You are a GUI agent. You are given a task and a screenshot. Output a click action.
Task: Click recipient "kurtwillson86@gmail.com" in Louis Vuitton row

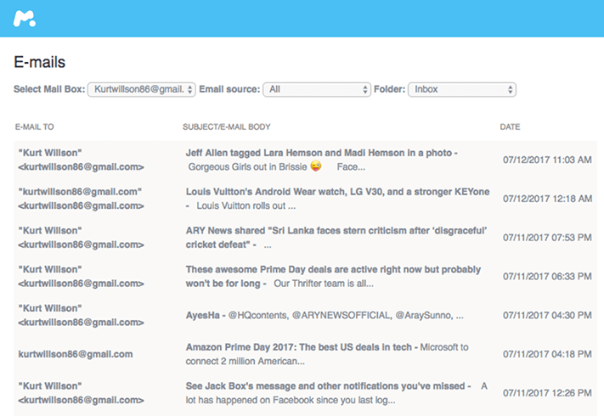81,199
